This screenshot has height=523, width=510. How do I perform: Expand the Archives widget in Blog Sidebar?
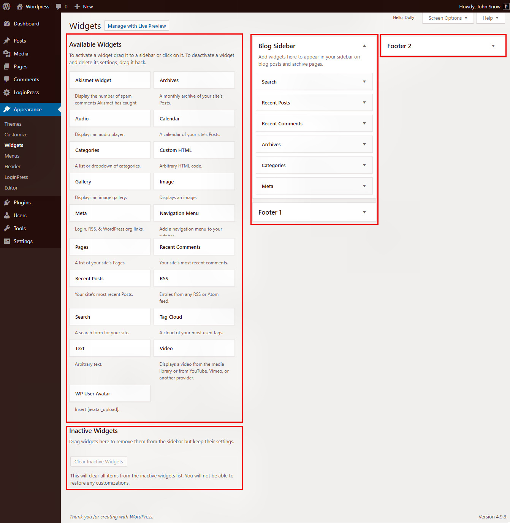click(x=364, y=144)
